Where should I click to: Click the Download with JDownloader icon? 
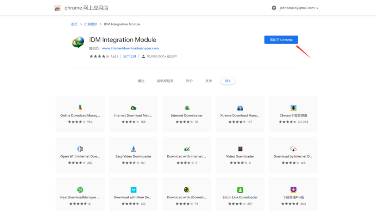[x=187, y=190]
